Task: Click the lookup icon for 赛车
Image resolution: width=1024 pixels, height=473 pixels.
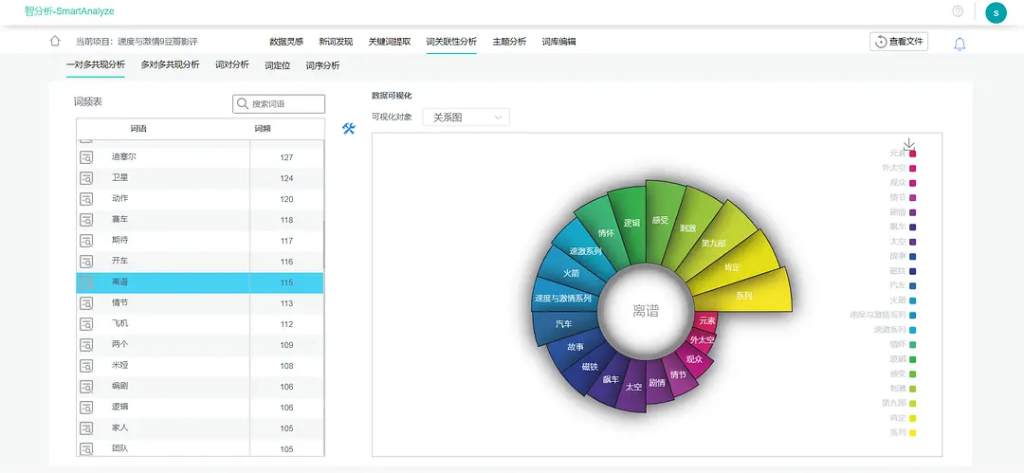Action: (x=86, y=220)
